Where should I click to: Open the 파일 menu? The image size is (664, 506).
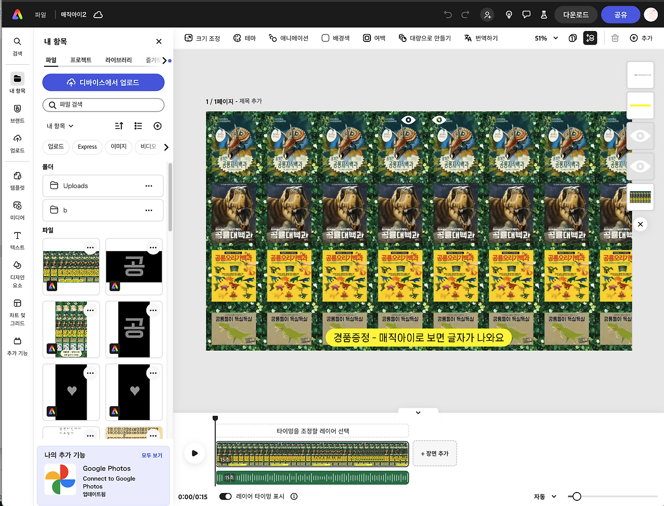[x=40, y=15]
